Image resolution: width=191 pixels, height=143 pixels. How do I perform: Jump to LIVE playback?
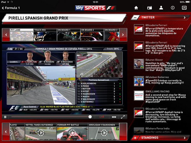click(102, 117)
